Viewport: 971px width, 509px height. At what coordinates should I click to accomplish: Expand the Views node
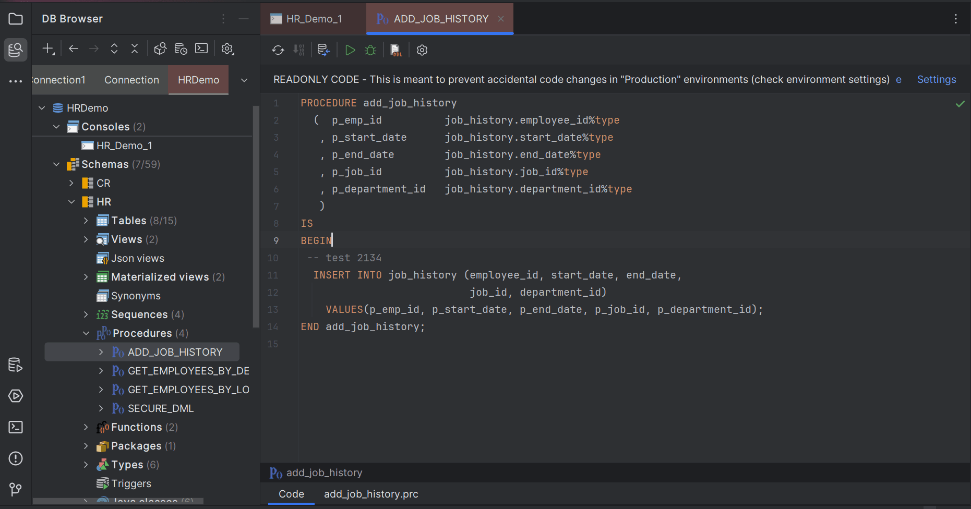click(x=86, y=239)
